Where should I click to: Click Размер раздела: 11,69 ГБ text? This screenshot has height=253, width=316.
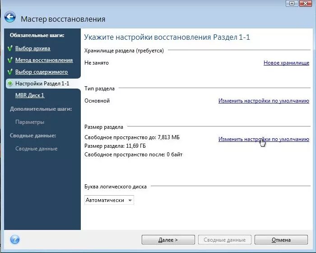pos(115,146)
